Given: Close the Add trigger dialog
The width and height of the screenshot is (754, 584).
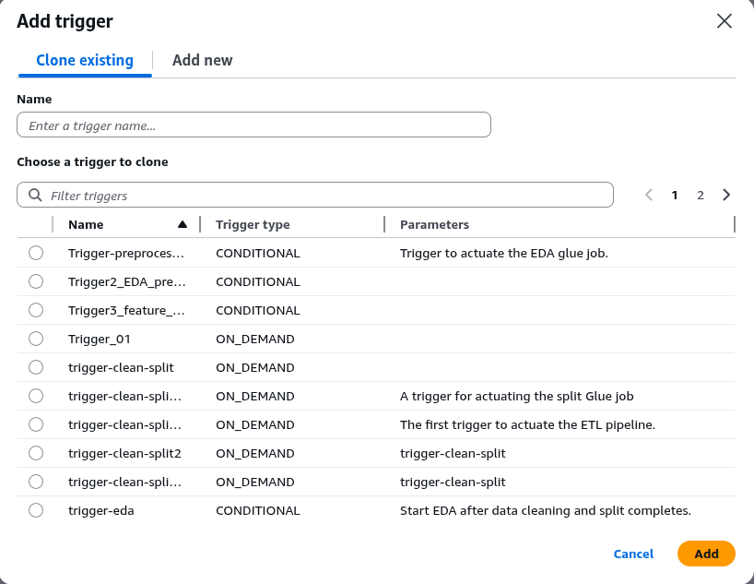Looking at the screenshot, I should [725, 21].
